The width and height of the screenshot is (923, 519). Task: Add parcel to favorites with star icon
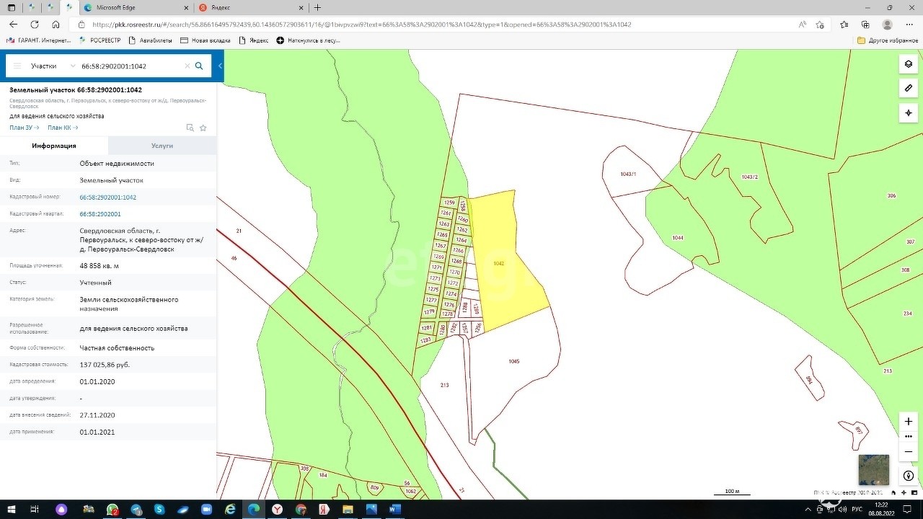[203, 128]
